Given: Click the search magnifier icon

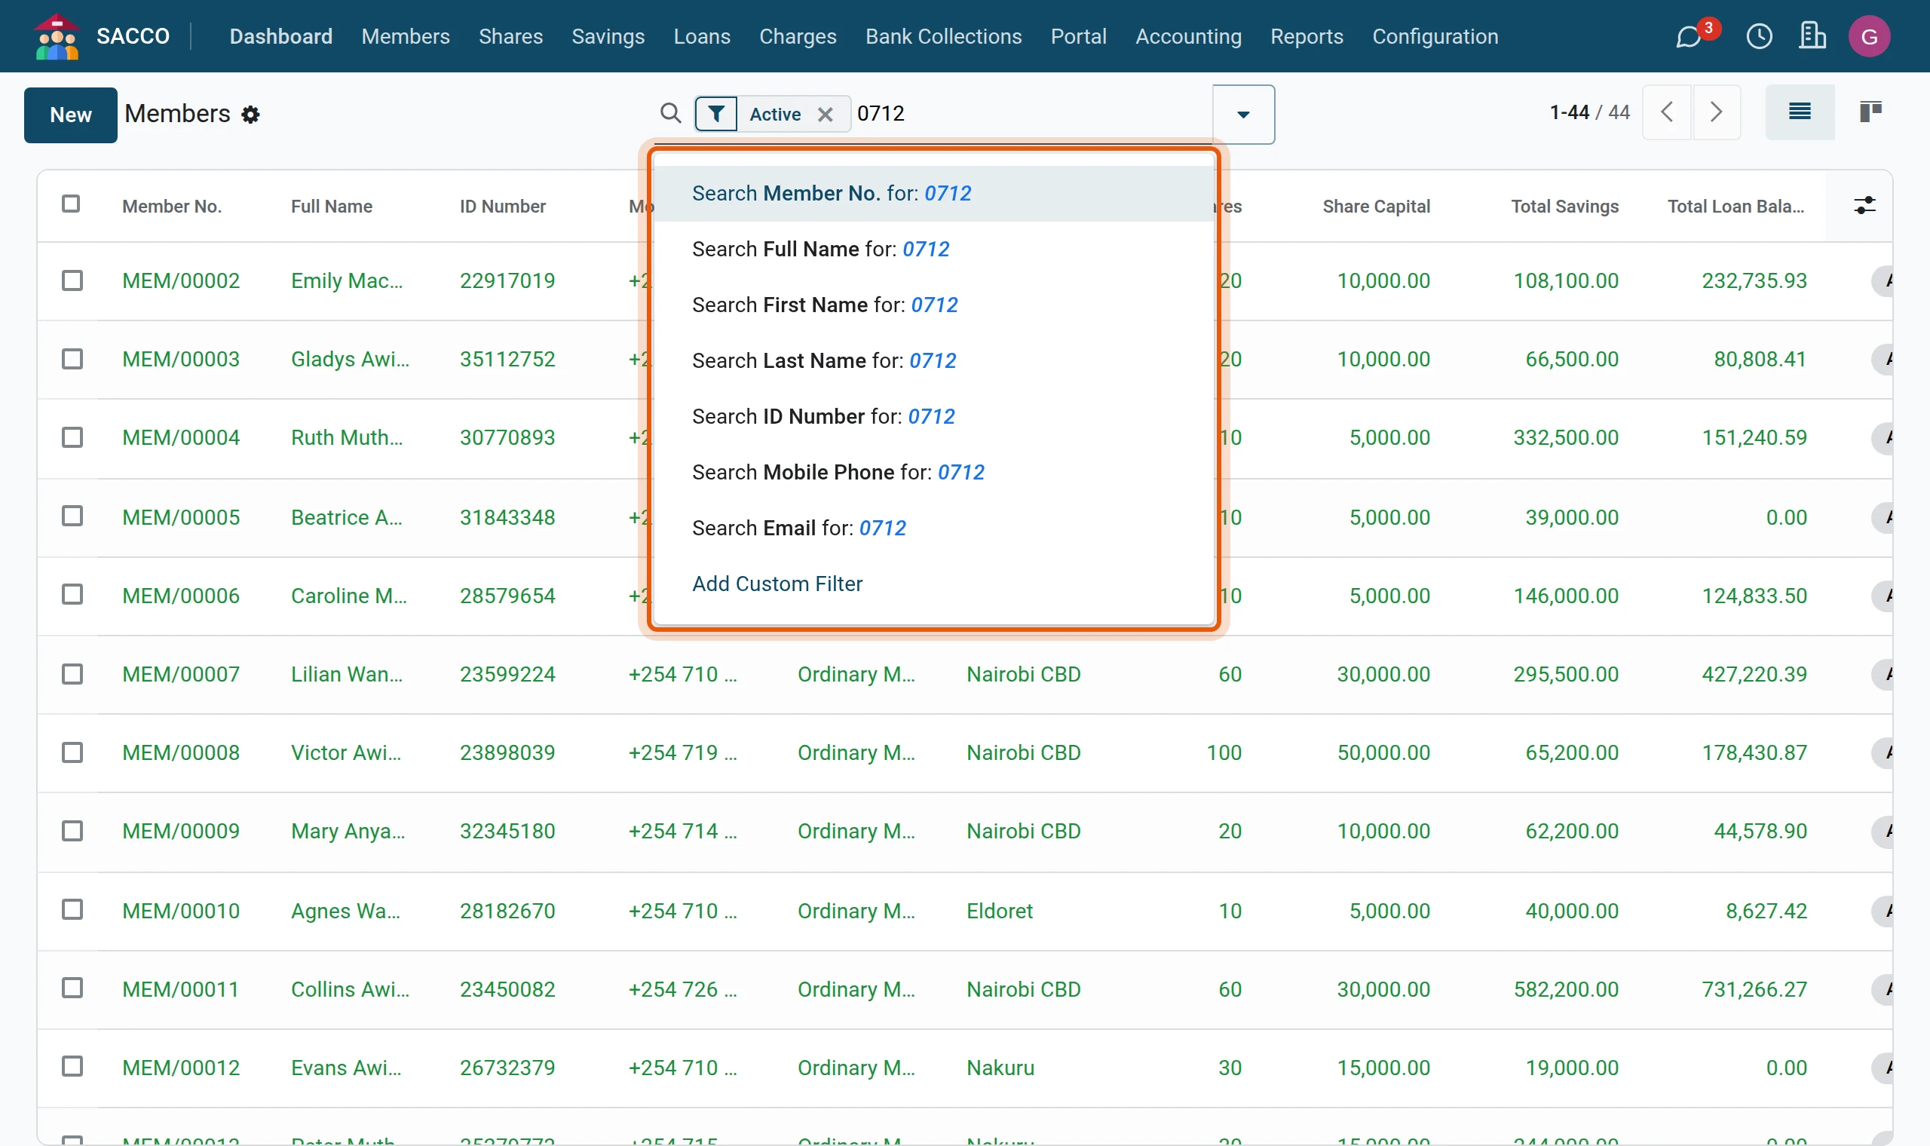Looking at the screenshot, I should 671,114.
